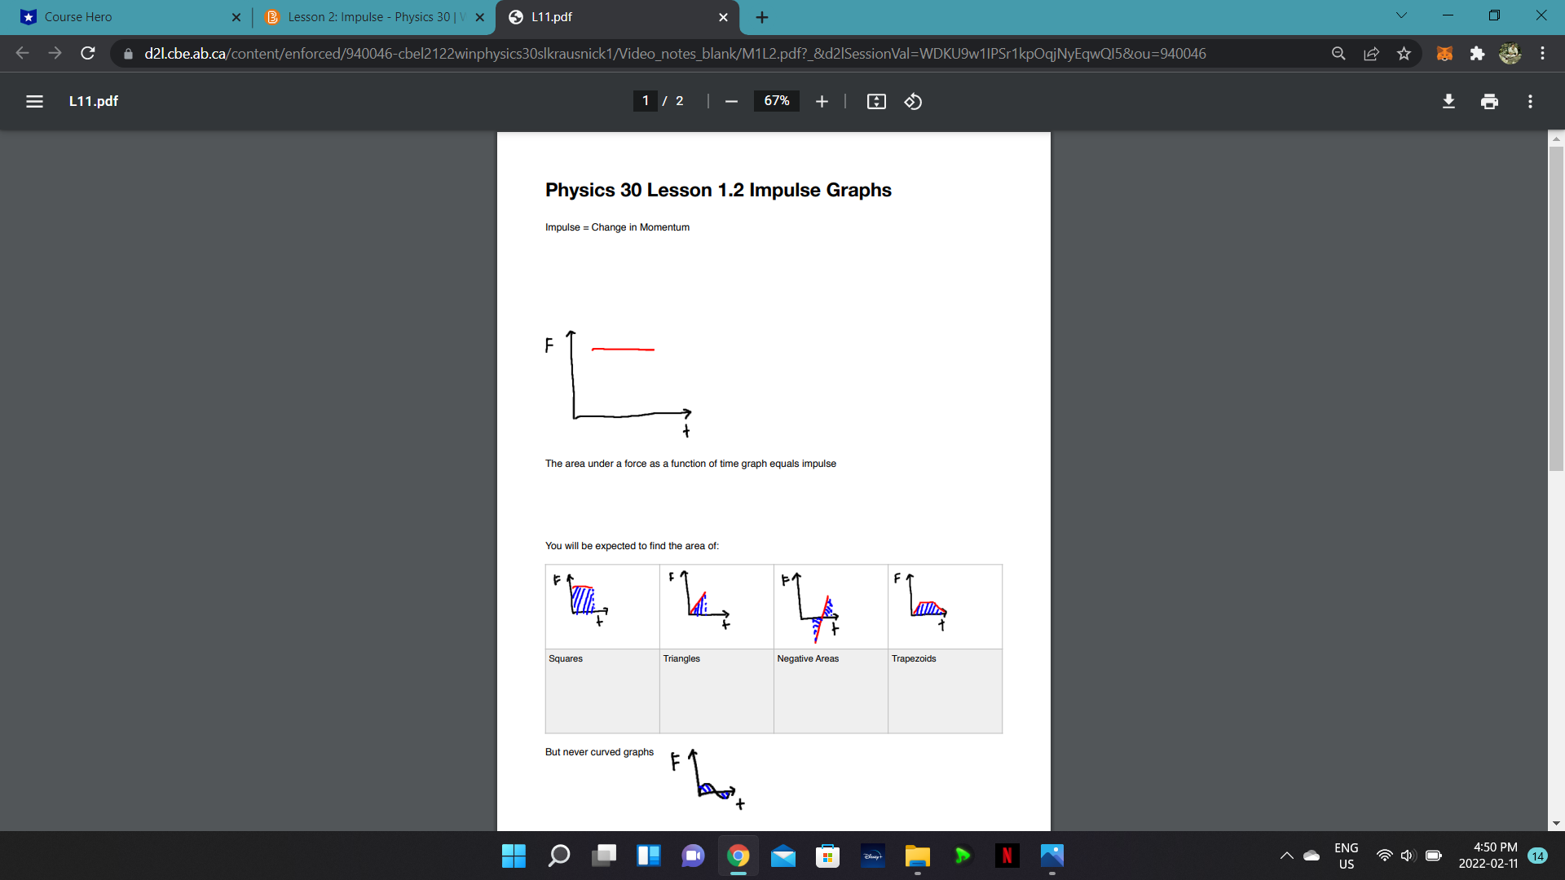Viewport: 1565px width, 880px height.
Task: Open the browser extensions puzzle icon
Action: coord(1477,53)
